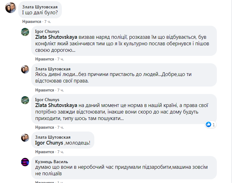Click Злата's avatar beside the "молодець!" comment
Image resolution: width=232 pixels, height=183 pixels.
tap(25, 137)
